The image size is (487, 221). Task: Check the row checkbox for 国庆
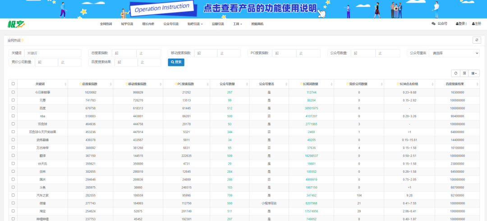13,180
